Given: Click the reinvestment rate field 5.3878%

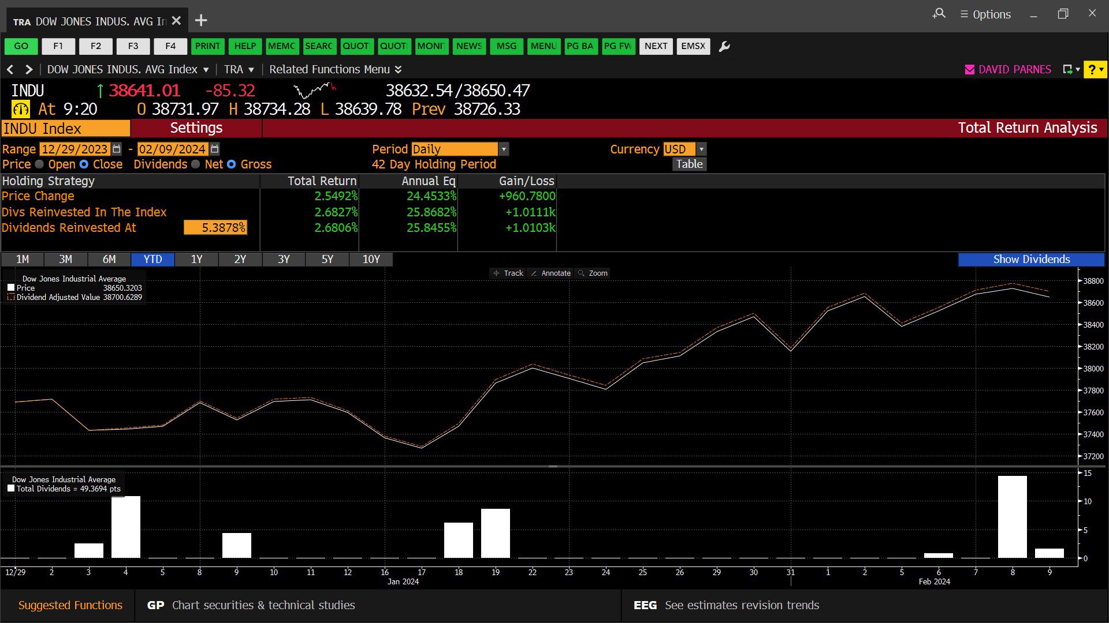Looking at the screenshot, I should [215, 228].
